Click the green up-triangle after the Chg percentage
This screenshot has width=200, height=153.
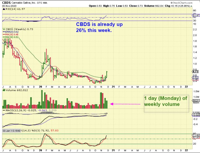pyautogui.click(x=192, y=6)
